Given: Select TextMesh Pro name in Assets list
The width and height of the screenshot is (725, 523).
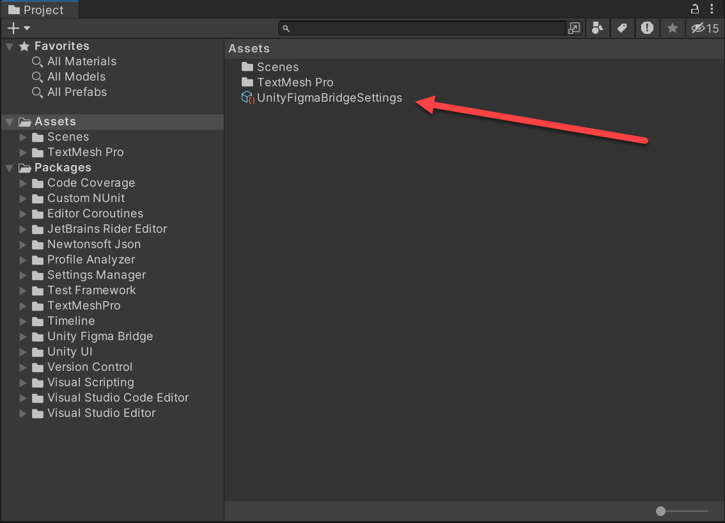Looking at the screenshot, I should click(295, 82).
